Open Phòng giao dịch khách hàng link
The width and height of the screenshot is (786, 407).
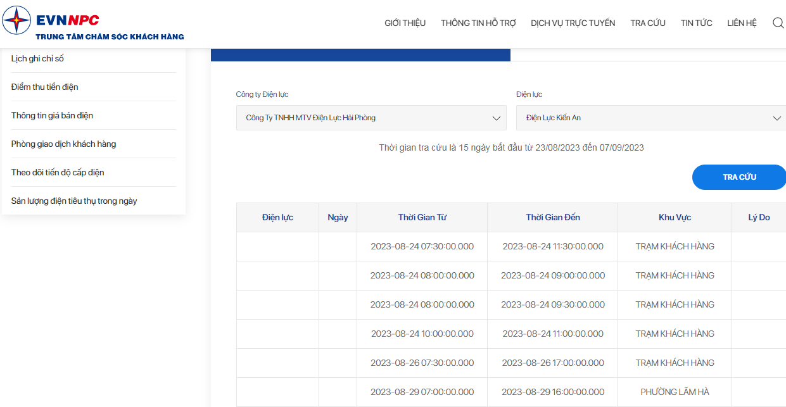(x=63, y=144)
